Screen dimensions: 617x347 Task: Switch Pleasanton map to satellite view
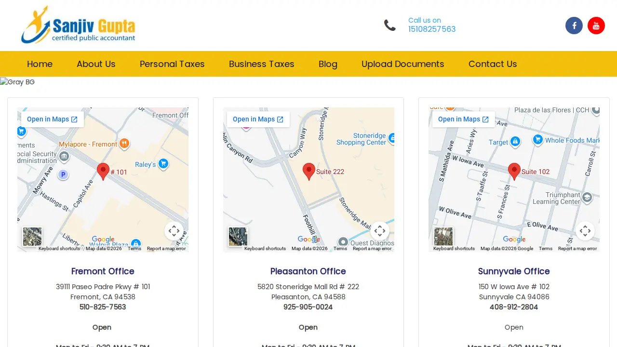[x=238, y=237]
